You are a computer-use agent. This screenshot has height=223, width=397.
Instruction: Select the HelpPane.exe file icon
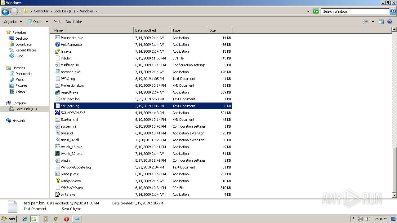click(57, 45)
